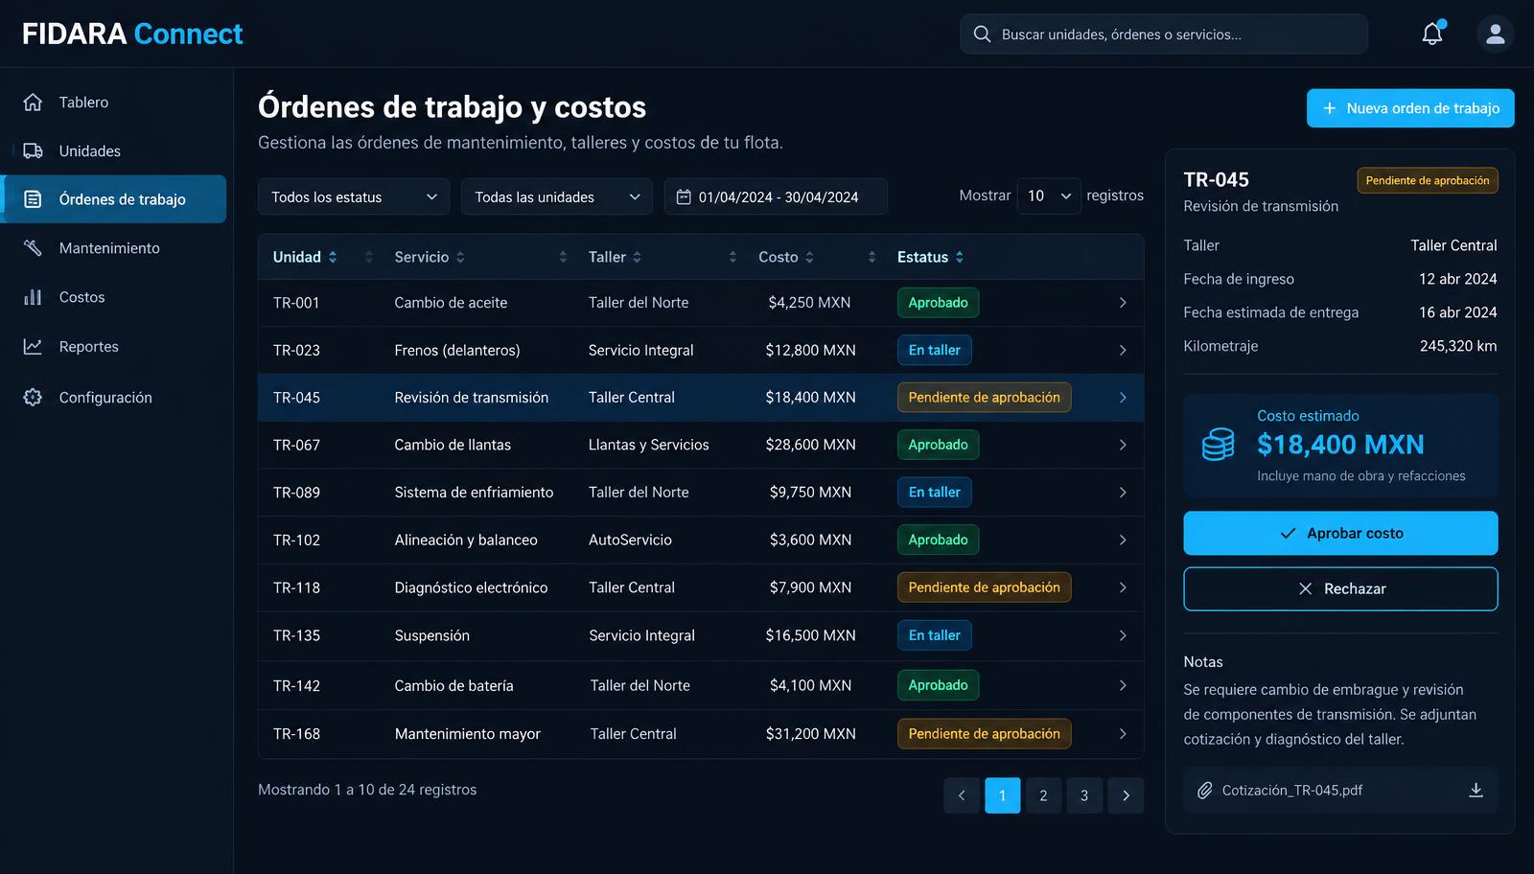Open row details arrow for TR-023
This screenshot has width=1534, height=874.
click(1123, 351)
